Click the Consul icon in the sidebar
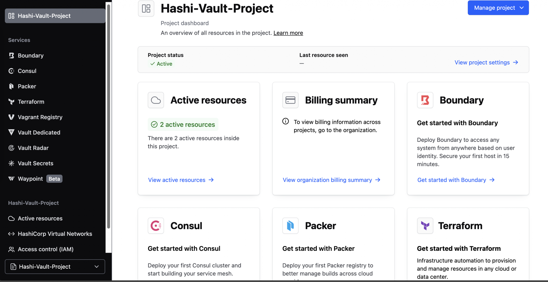The image size is (548, 282). [11, 71]
